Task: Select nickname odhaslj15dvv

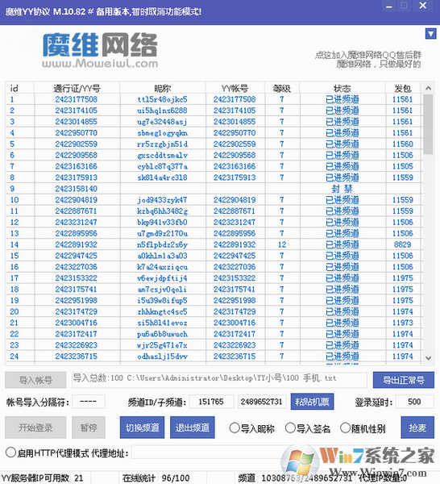Action: point(163,357)
